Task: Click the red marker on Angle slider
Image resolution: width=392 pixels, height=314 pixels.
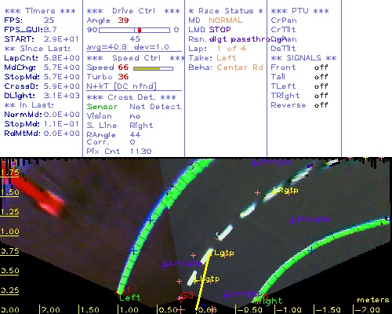Action: (x=140, y=30)
